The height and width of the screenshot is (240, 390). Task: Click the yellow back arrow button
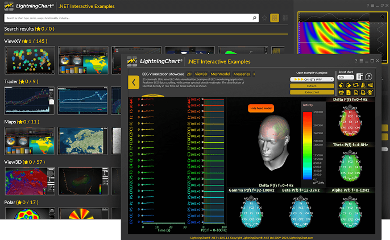pyautogui.click(x=133, y=82)
